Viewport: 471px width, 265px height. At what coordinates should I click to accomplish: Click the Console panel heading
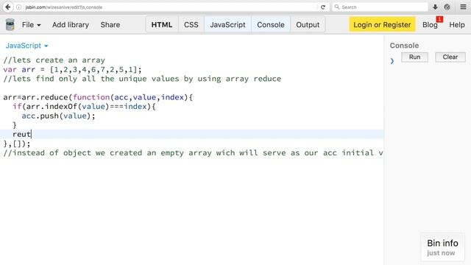click(404, 46)
